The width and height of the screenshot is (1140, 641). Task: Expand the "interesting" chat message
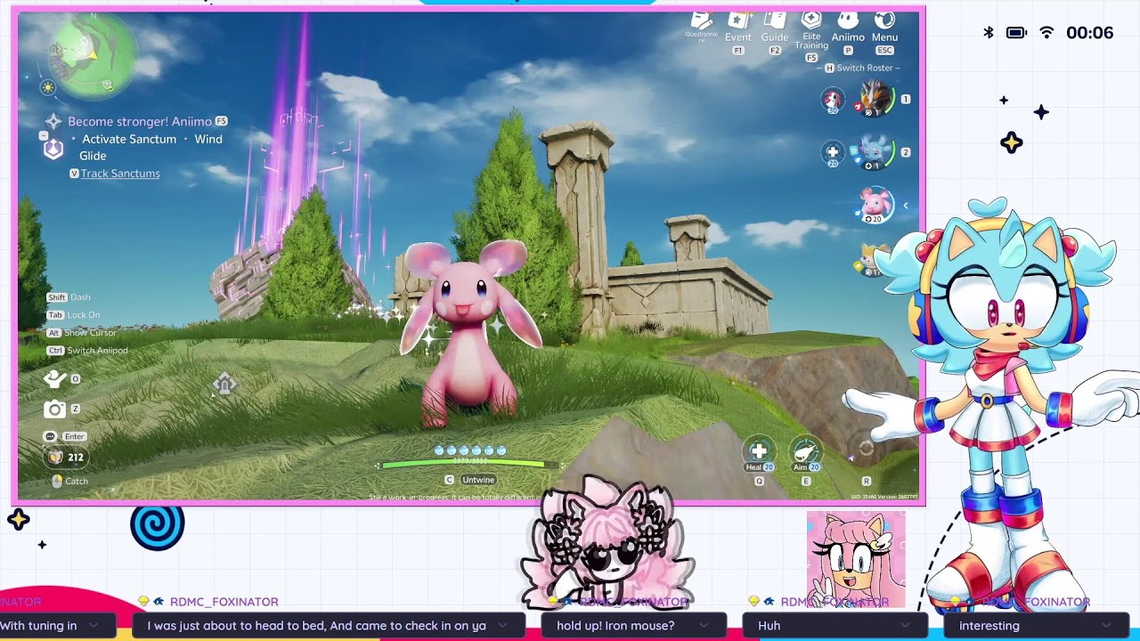pos(1036,626)
